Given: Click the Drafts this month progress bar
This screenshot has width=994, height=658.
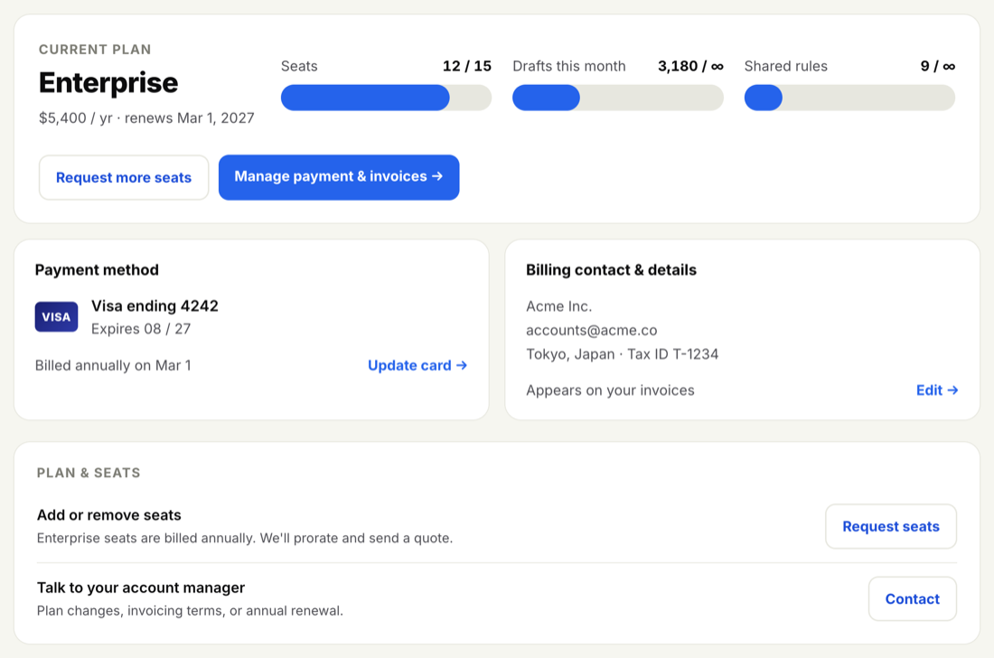Looking at the screenshot, I should point(617,98).
